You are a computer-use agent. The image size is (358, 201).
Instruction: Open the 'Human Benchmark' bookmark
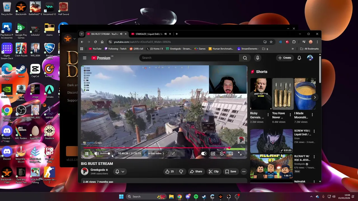point(221,49)
